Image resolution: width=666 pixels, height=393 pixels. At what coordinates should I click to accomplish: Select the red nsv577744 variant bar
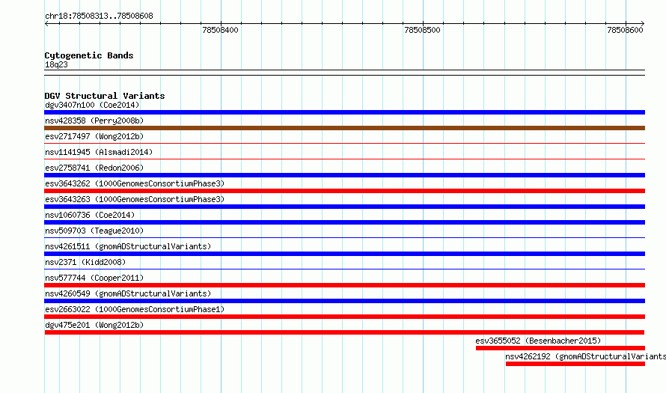pos(344,285)
